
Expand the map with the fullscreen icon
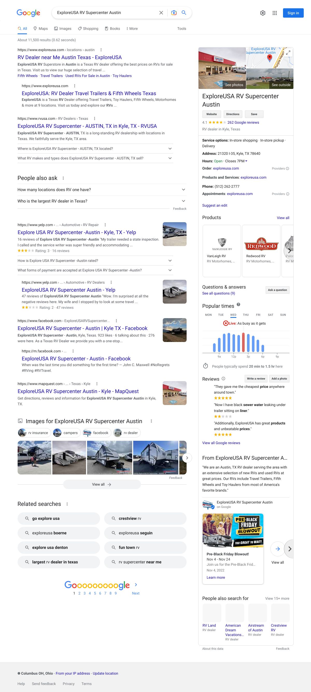click(288, 53)
